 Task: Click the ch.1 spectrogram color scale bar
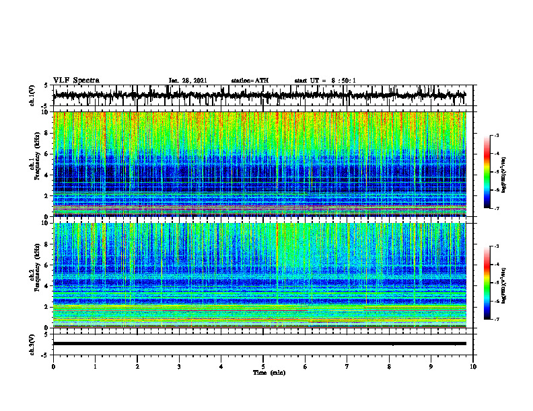click(x=487, y=172)
